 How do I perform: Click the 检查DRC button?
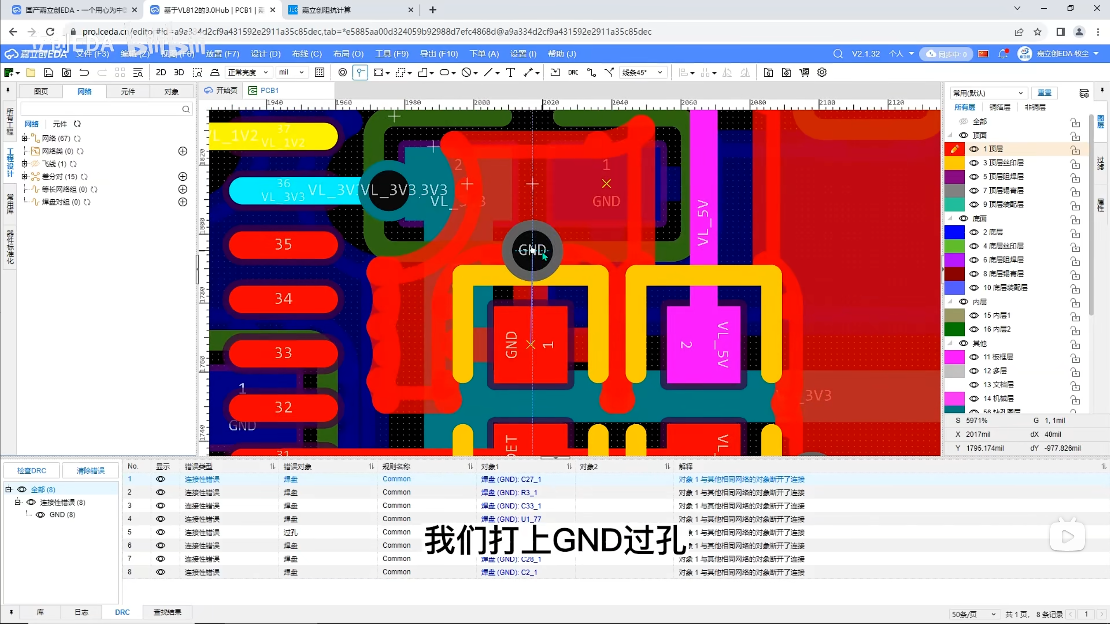32,471
